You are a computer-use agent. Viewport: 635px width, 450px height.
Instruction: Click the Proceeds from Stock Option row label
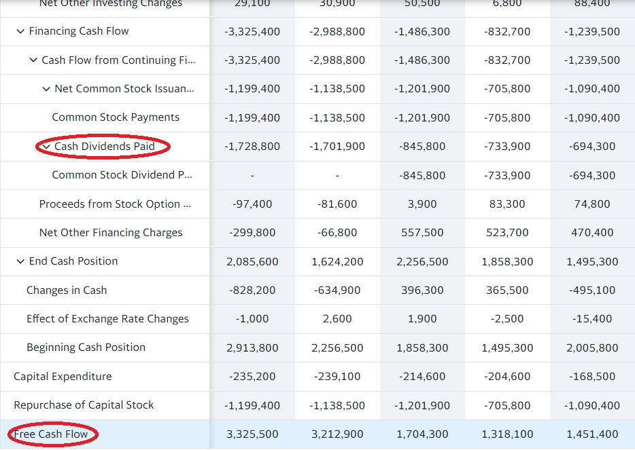tap(115, 204)
